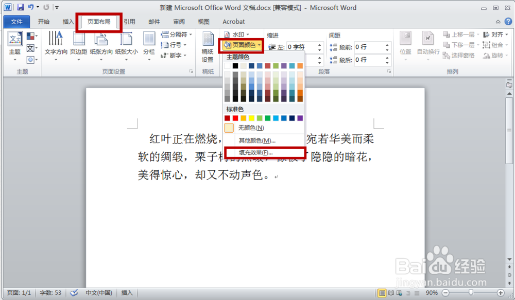The image size is (515, 300).
Task: Click Bring Forward (上移一层) button
Action: click(x=458, y=34)
